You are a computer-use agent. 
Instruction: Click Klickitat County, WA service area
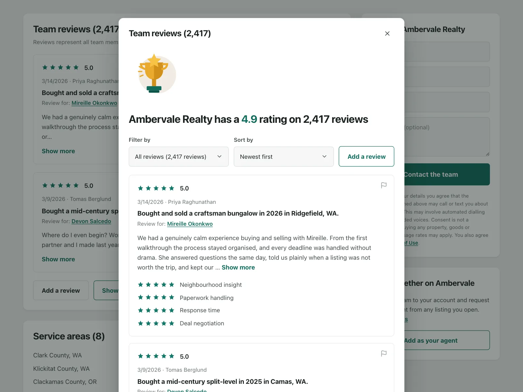pos(61,368)
